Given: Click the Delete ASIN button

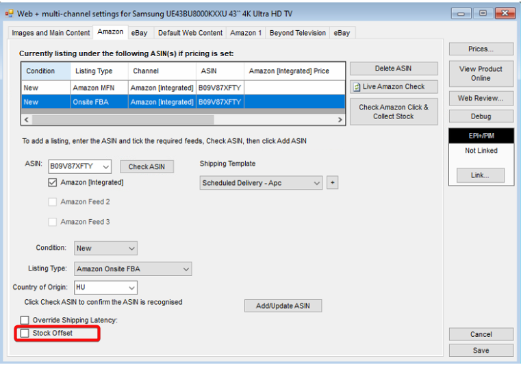Looking at the screenshot, I should tap(393, 68).
